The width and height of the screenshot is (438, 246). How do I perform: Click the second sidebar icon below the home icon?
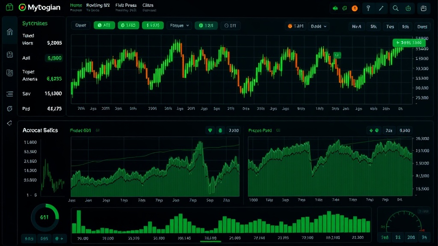coord(10,55)
